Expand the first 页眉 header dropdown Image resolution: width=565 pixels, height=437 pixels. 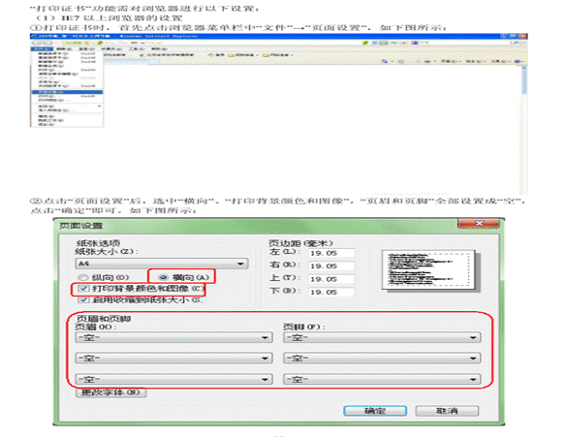point(174,337)
